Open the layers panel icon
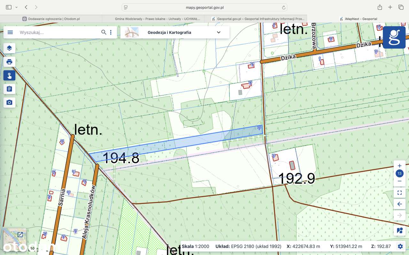Screen dimensions: 409x255 (x=9, y=48)
